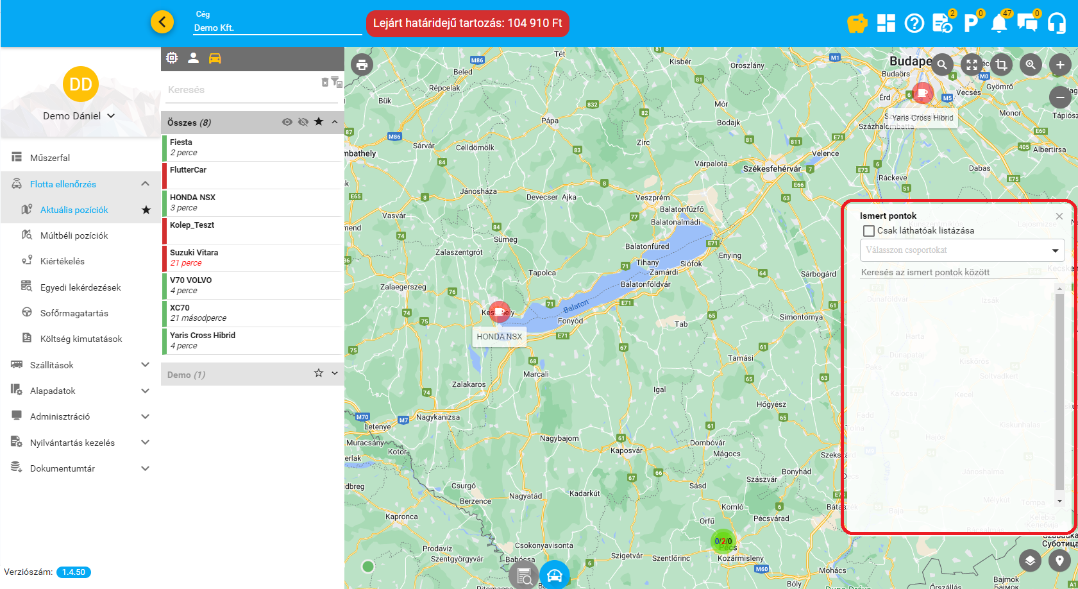Open the map layers selector
Viewport: 1078px width, 589px height.
pyautogui.click(x=1030, y=561)
